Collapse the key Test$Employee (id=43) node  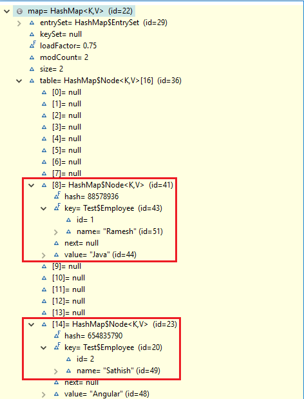(x=44, y=209)
